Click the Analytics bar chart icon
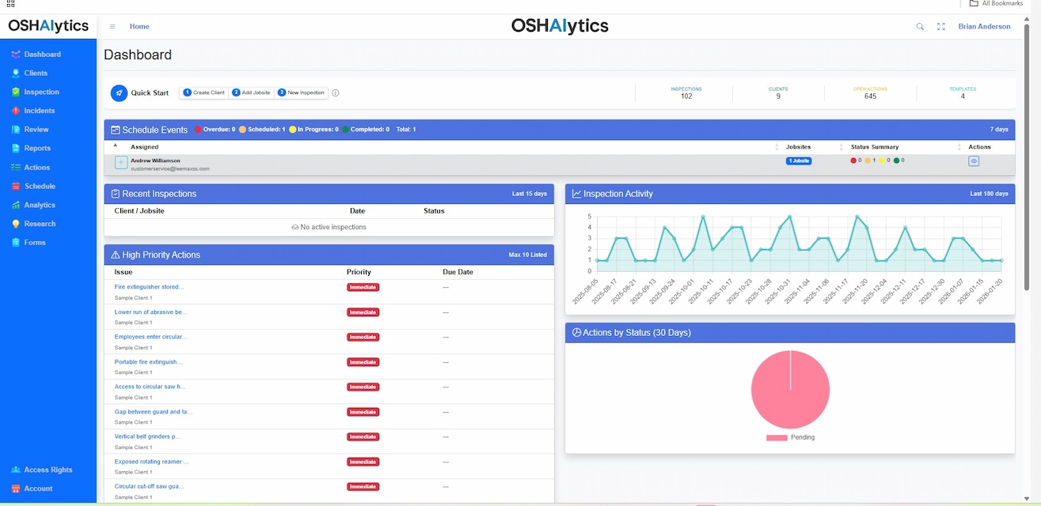 pos(16,205)
